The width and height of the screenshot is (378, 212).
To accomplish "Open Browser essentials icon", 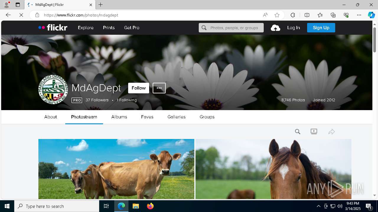I will (x=346, y=15).
